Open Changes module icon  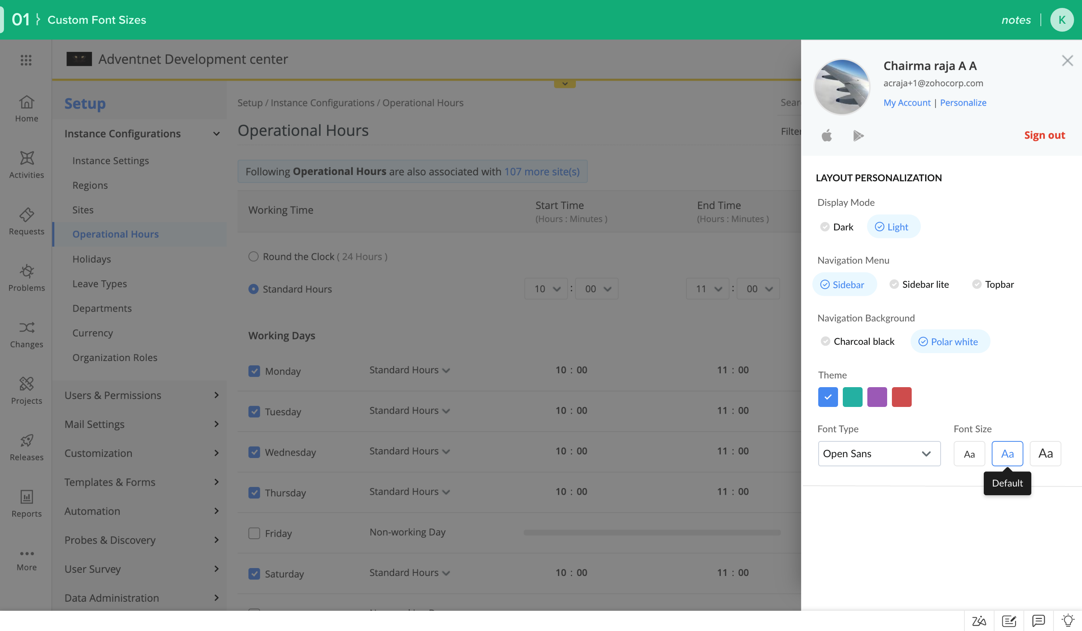27,335
